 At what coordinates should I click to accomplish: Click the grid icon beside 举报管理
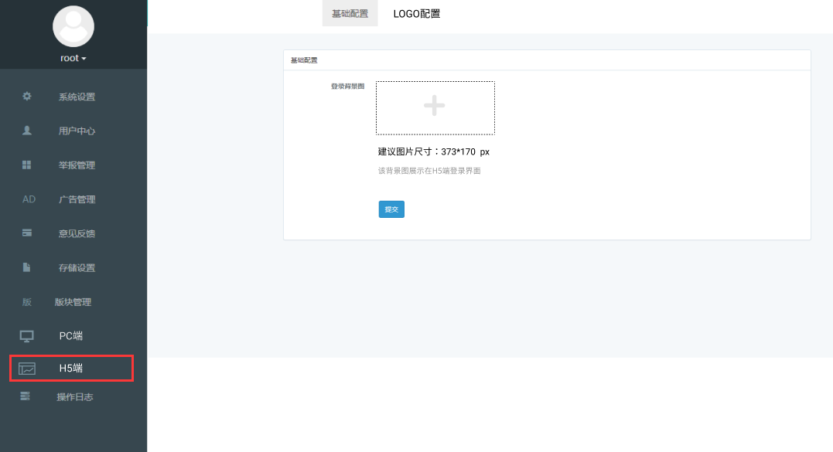click(26, 165)
